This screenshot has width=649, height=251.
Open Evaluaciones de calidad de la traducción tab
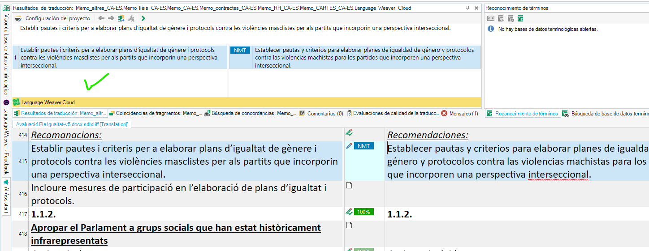(393, 114)
